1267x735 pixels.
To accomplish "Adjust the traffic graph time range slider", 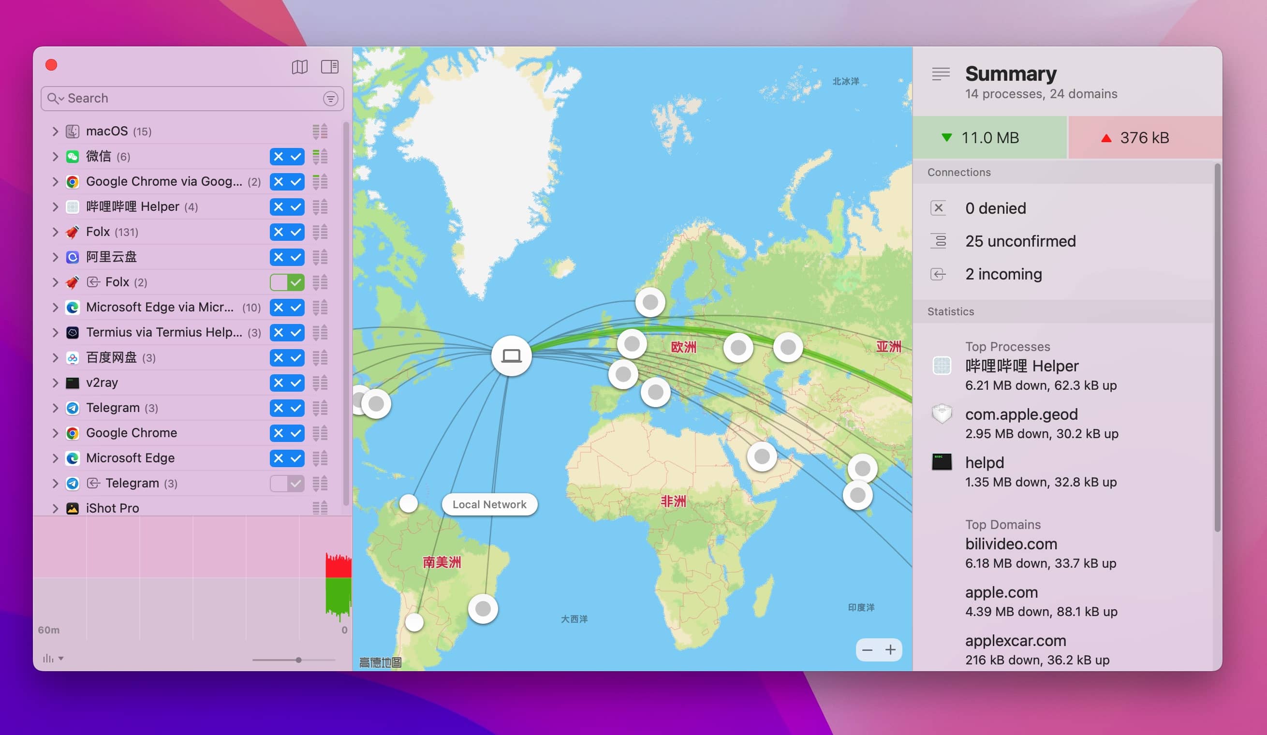I will pyautogui.click(x=299, y=660).
